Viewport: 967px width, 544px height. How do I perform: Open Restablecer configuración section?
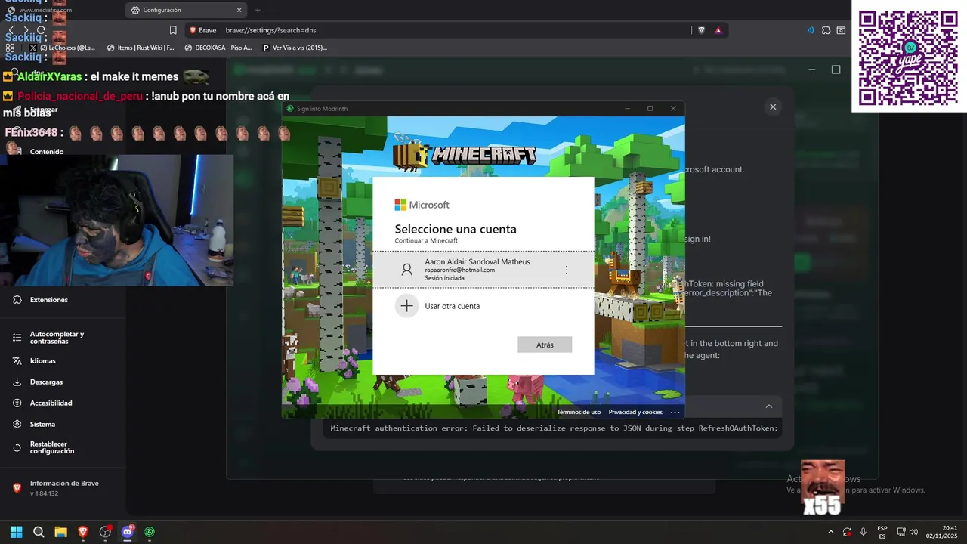[x=51, y=447]
